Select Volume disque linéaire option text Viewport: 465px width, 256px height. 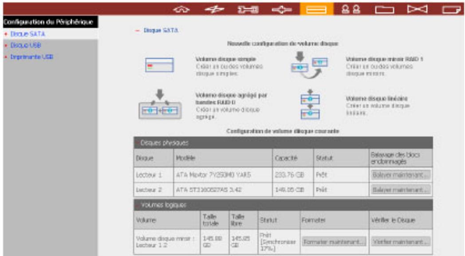pyautogui.click(x=377, y=99)
